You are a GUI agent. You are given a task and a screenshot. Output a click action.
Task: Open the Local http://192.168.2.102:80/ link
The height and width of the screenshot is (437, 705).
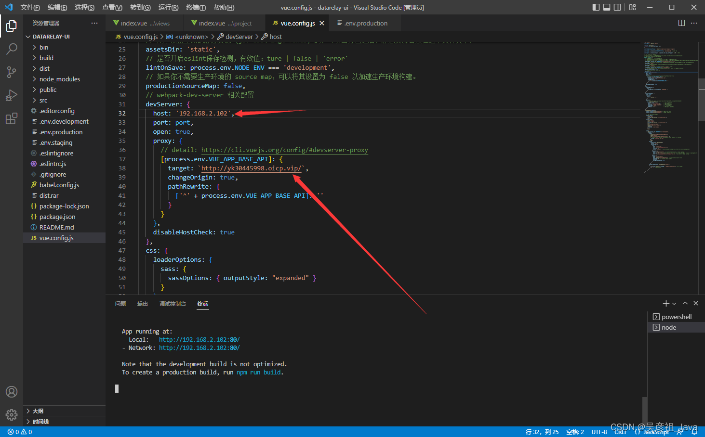[x=199, y=340]
